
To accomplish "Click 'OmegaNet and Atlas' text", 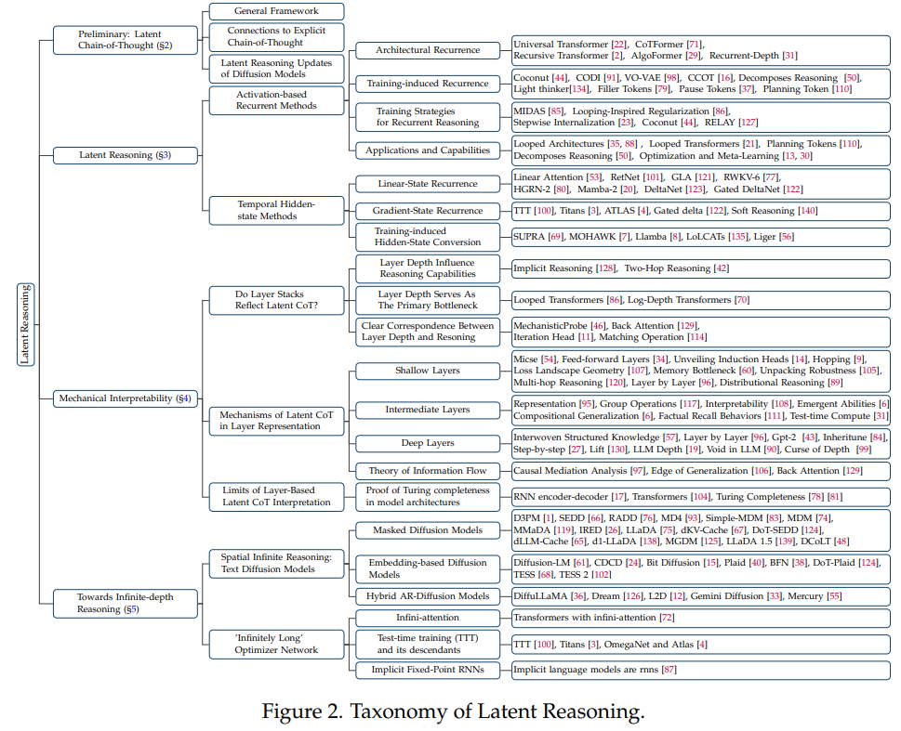I will (649, 645).
